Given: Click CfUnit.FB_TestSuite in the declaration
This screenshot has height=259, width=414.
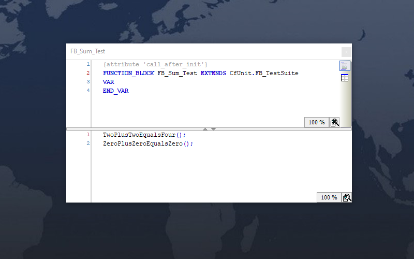Looking at the screenshot, I should (264, 73).
